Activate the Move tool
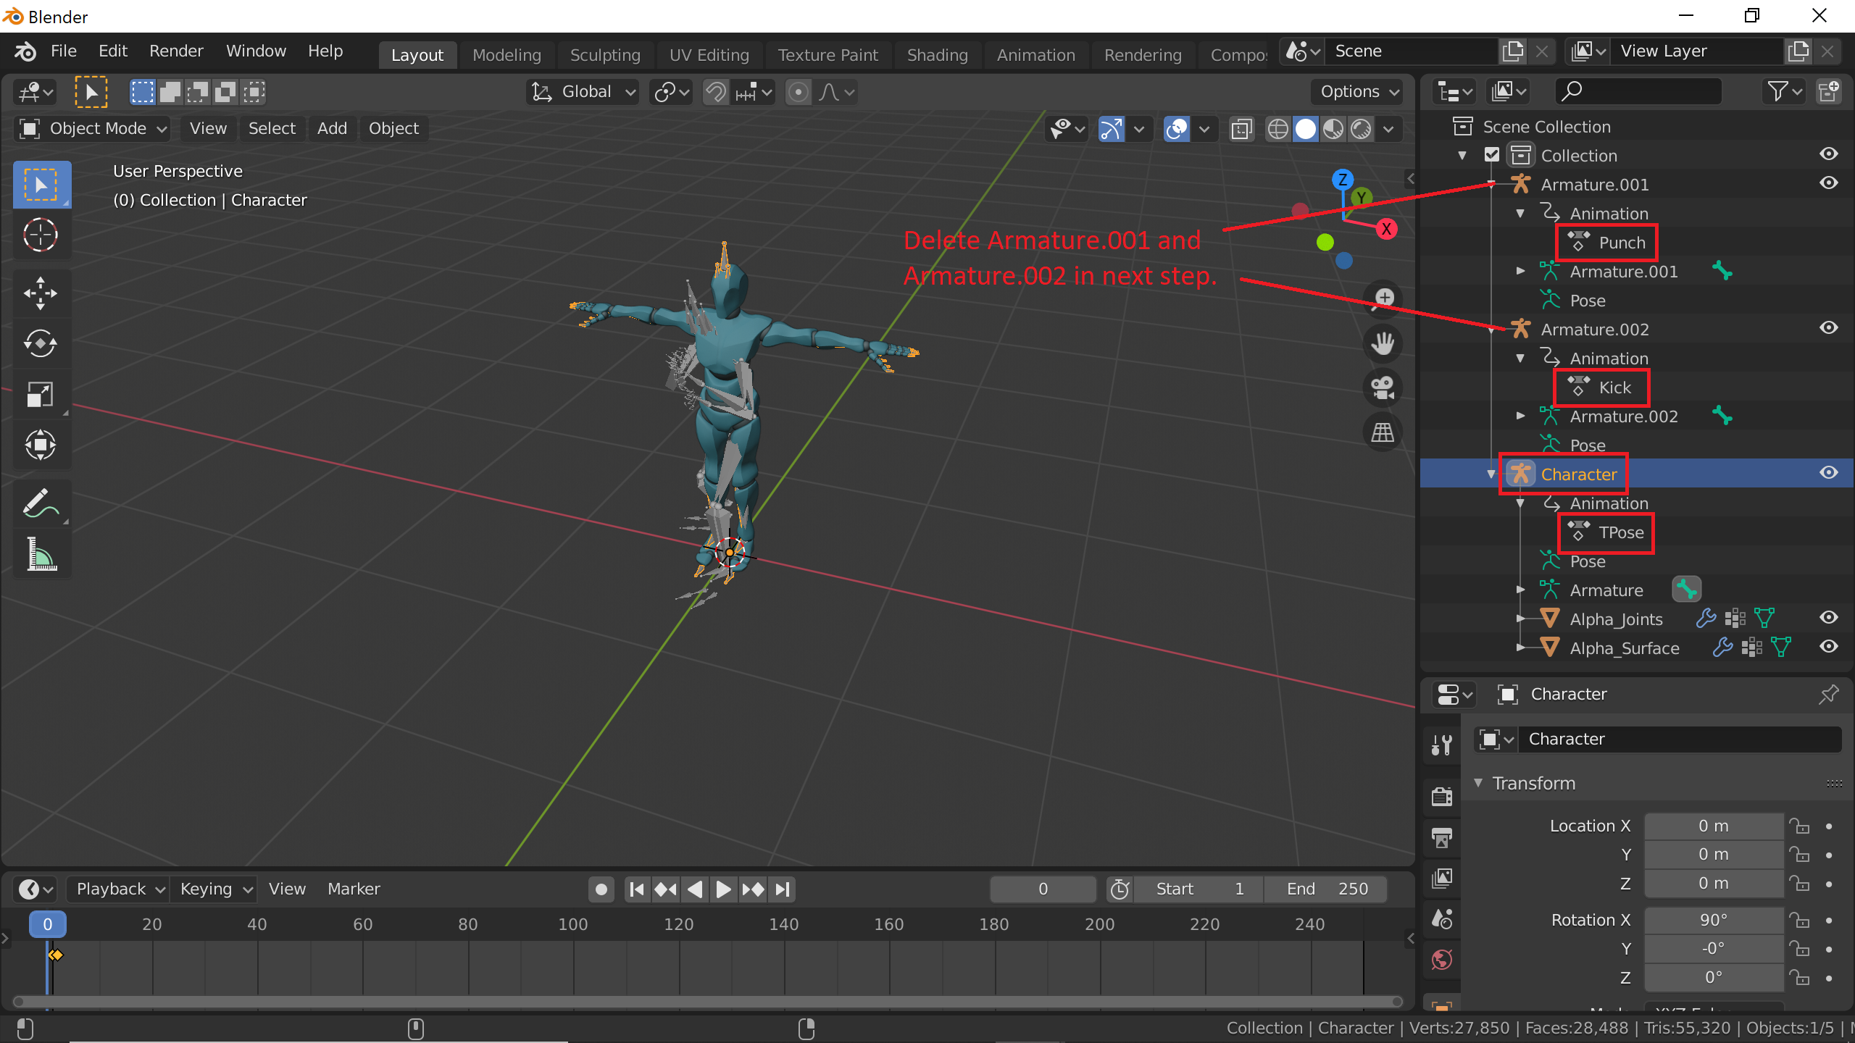1855x1043 pixels. (x=41, y=293)
